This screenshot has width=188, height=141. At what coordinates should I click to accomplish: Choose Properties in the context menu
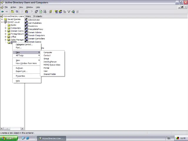click(x=26, y=76)
